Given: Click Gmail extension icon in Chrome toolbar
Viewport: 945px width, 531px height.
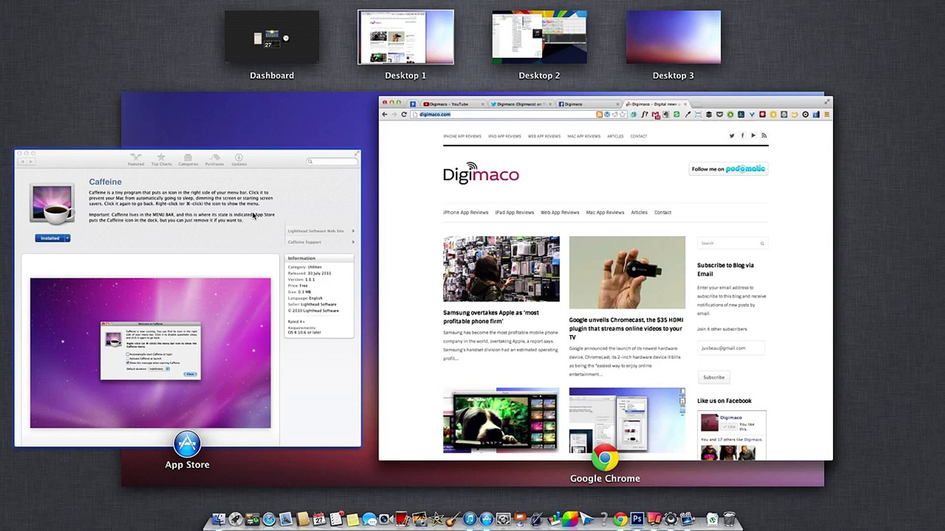Looking at the screenshot, I should (655, 115).
